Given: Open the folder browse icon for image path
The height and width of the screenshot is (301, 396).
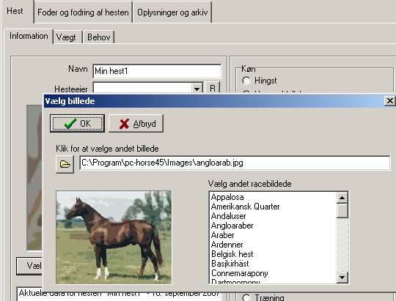Looking at the screenshot, I should [x=65, y=164].
